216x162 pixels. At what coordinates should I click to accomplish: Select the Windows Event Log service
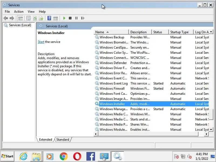coord(152,83)
